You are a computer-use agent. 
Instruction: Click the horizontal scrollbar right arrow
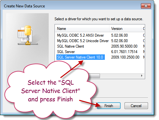click(142, 76)
